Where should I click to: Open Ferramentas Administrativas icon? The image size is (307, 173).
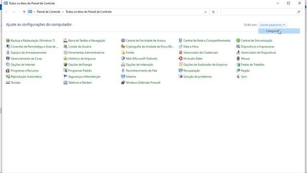pos(65,52)
